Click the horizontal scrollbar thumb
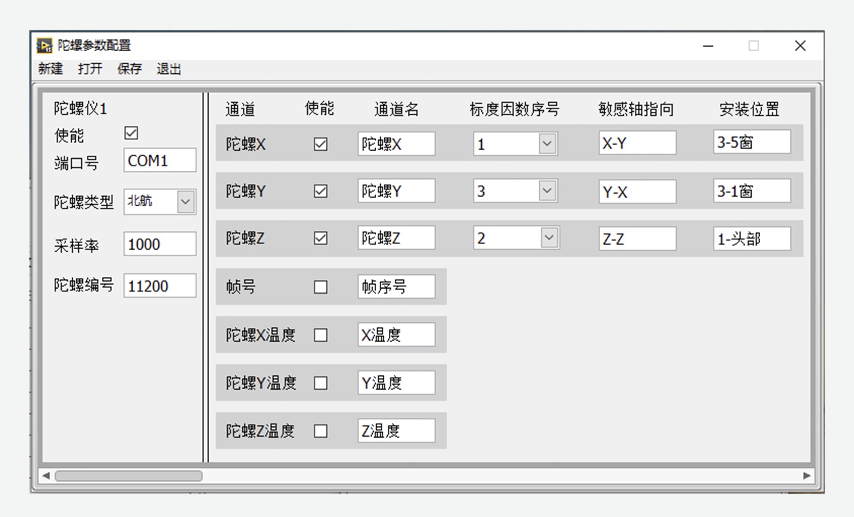The height and width of the screenshot is (517, 854). (128, 476)
